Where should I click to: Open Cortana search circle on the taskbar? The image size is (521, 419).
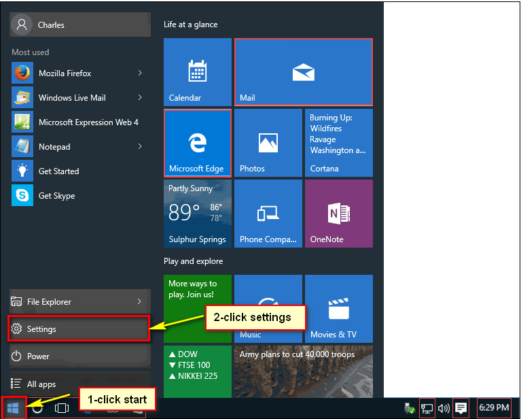coord(37,408)
